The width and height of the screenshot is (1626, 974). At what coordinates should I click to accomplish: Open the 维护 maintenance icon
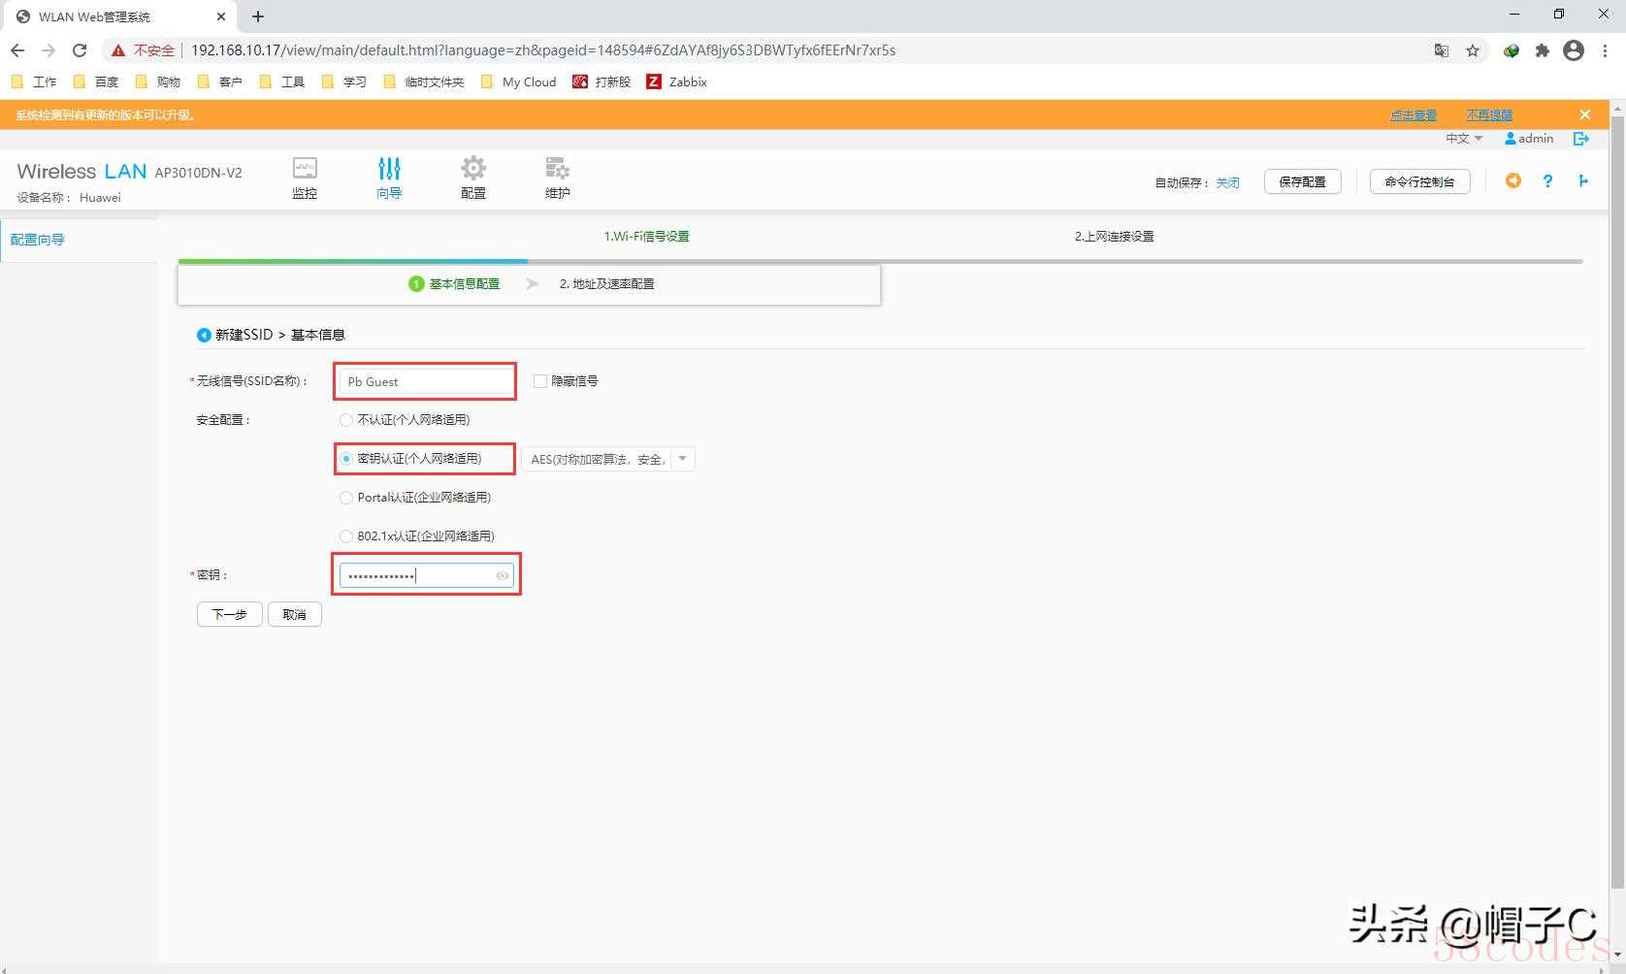pos(557,169)
